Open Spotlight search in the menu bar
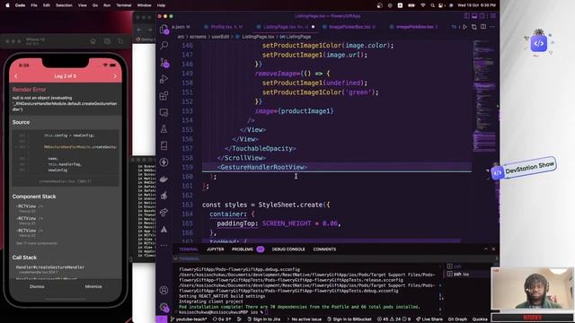Image resolution: width=575 pixels, height=323 pixels. pos(433,5)
